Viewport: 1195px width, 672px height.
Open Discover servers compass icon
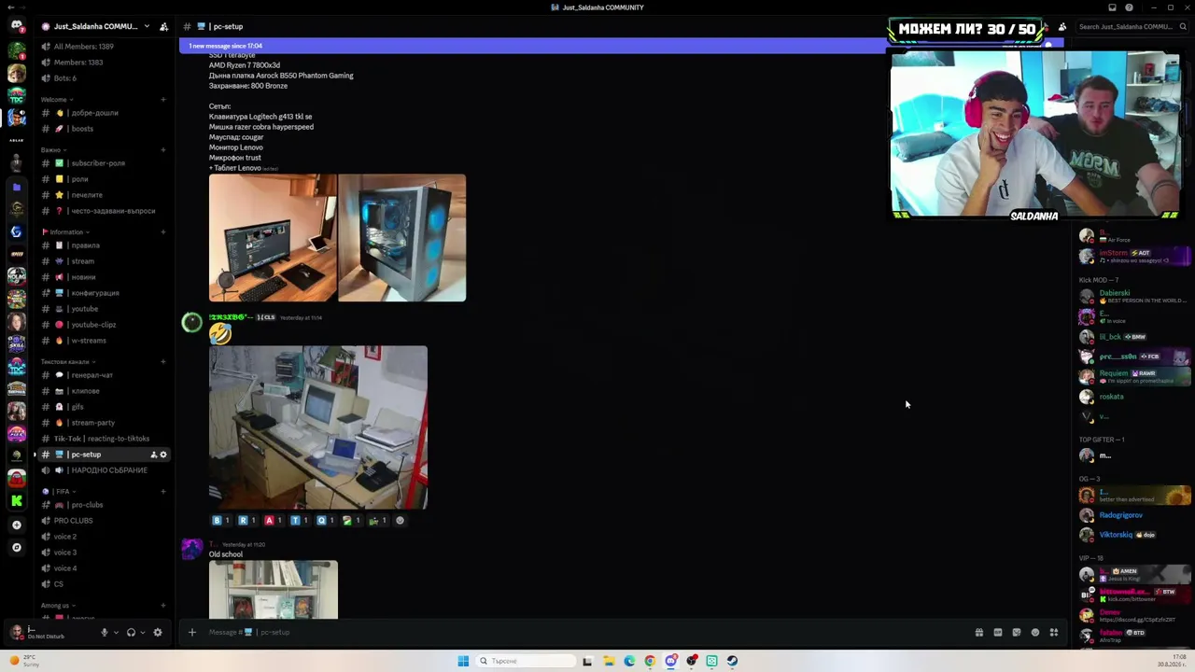pyautogui.click(x=16, y=548)
